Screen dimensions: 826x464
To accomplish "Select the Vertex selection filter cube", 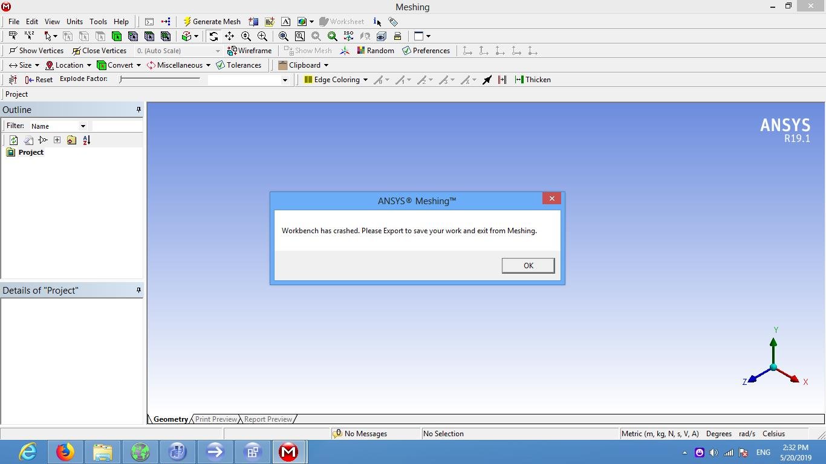I will tap(68, 36).
